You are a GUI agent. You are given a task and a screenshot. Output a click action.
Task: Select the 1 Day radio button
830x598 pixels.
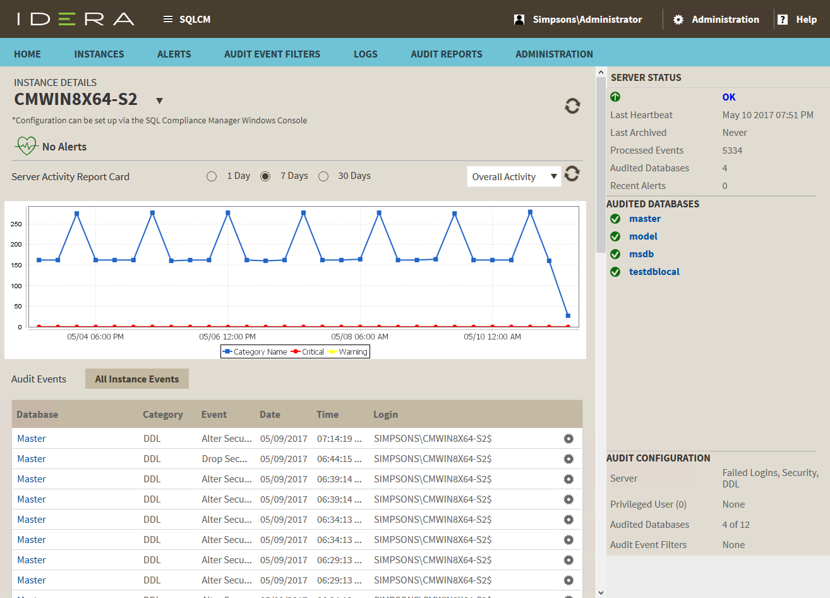click(212, 176)
